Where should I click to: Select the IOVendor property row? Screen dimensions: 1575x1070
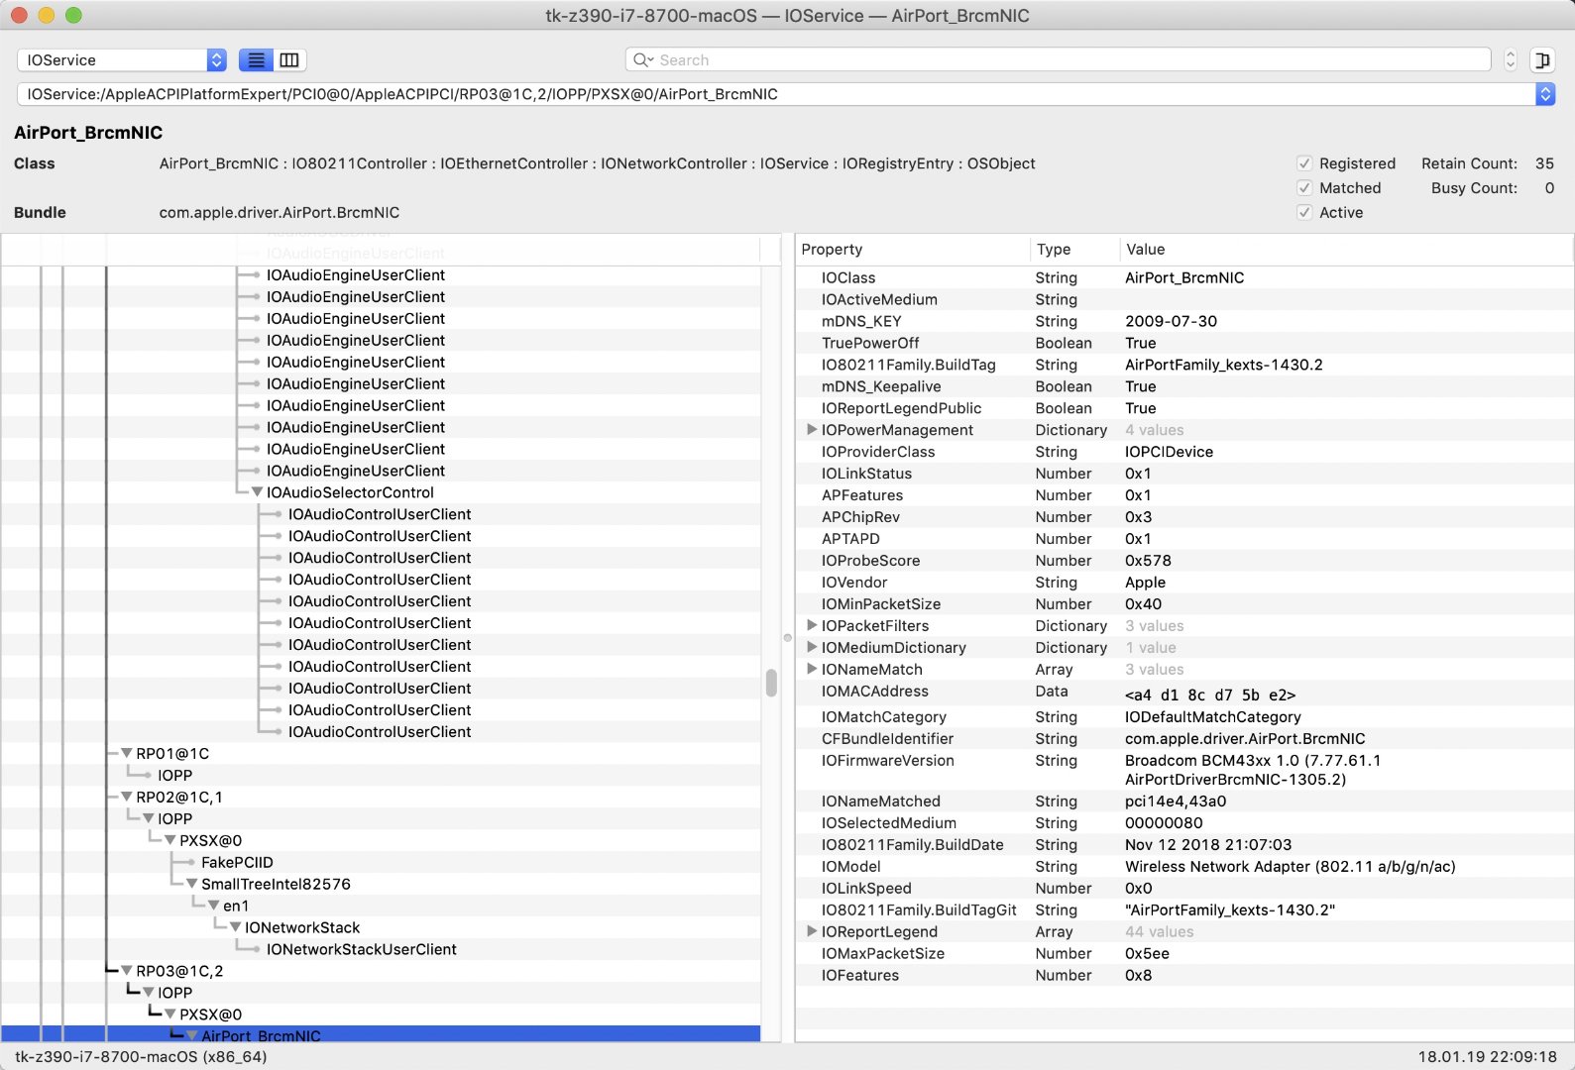[x=1184, y=583]
